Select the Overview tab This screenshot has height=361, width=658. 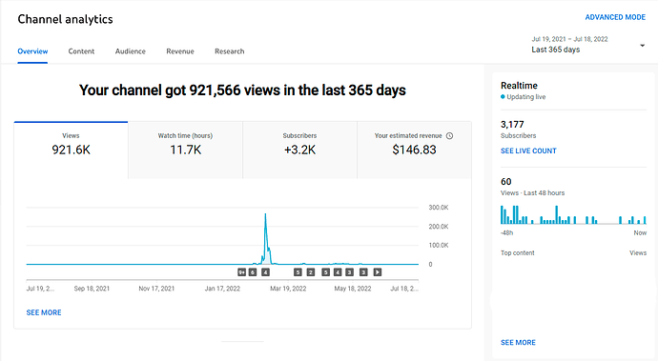32,51
